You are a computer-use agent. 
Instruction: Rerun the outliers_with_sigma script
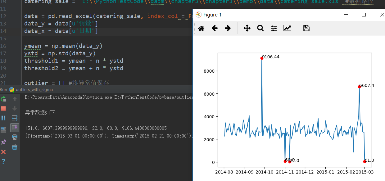click(x=4, y=99)
